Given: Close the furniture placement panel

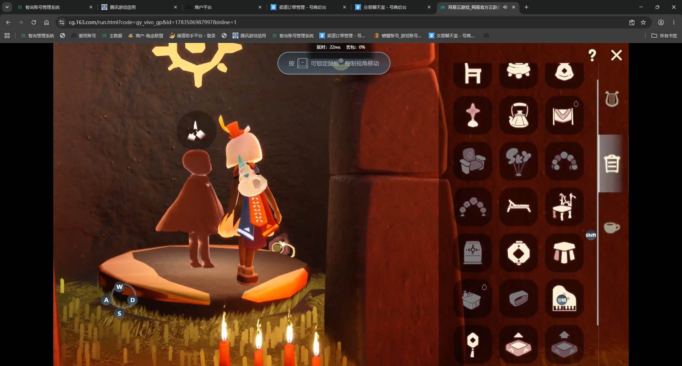Looking at the screenshot, I should 616,55.
